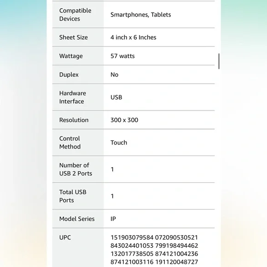Screen dimensions: 267x267
Task: Click the UPC code 151903079584
Action: coord(132,238)
